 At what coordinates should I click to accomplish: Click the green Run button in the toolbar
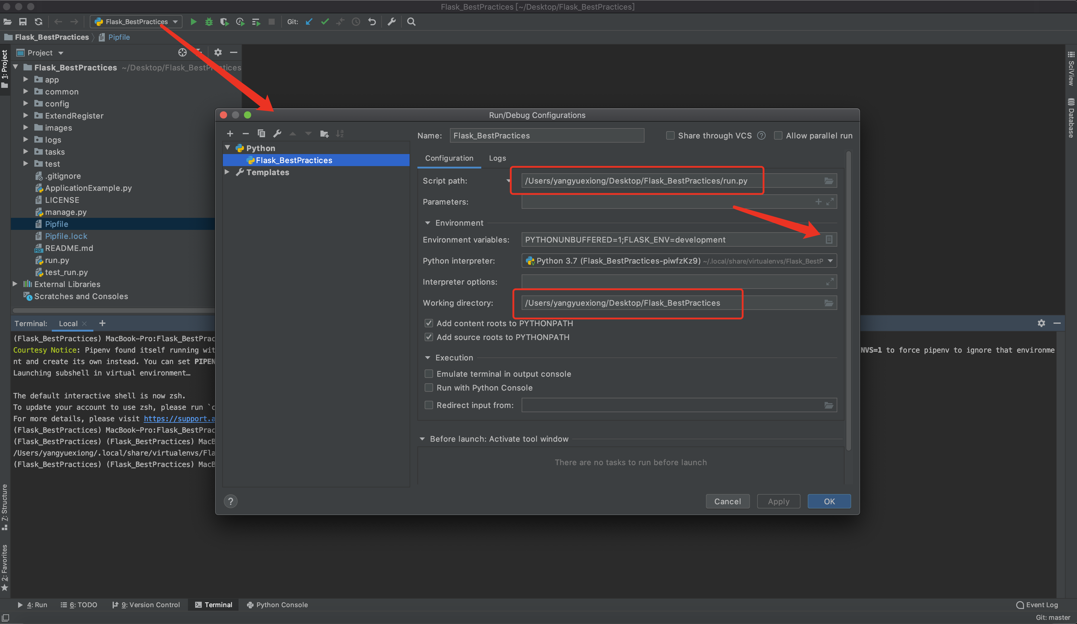coord(193,22)
